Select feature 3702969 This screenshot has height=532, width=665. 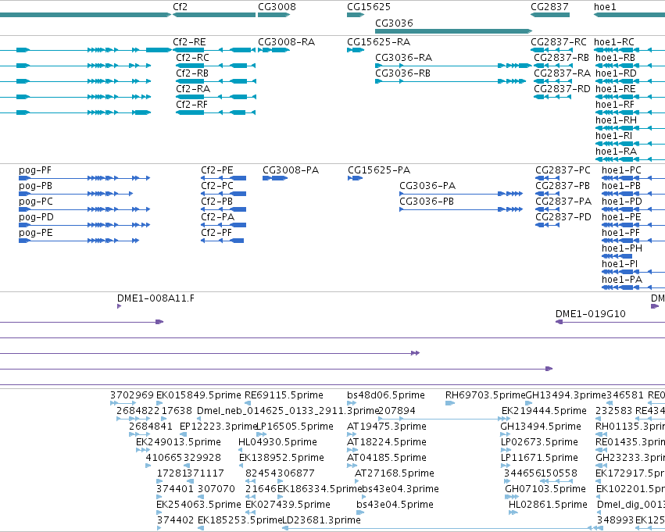(131, 395)
